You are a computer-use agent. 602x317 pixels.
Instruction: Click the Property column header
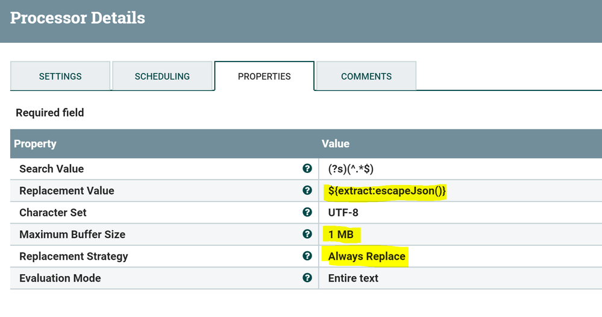[x=35, y=143]
